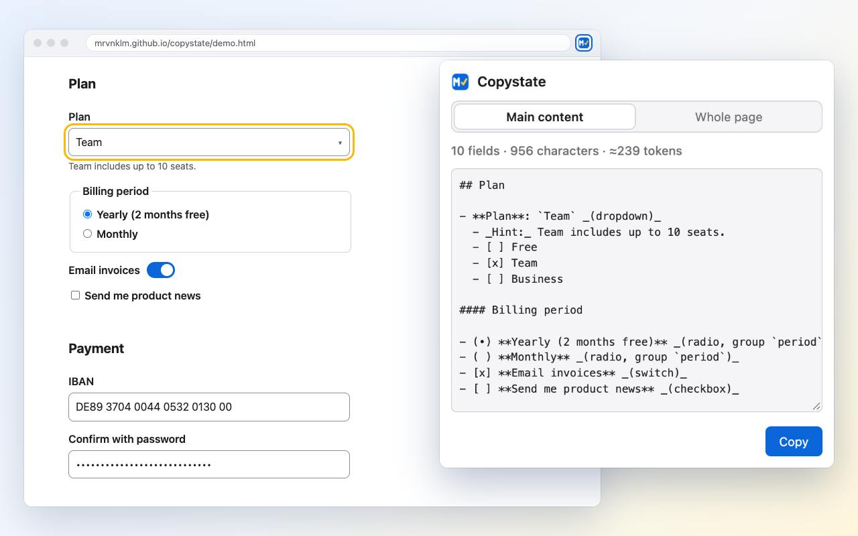The image size is (858, 536).
Task: Click the 'Confirm with password' label
Action: click(127, 439)
